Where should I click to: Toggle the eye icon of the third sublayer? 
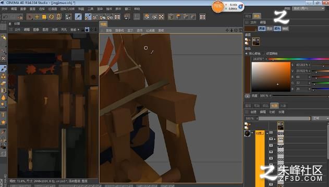click(x=271, y=152)
